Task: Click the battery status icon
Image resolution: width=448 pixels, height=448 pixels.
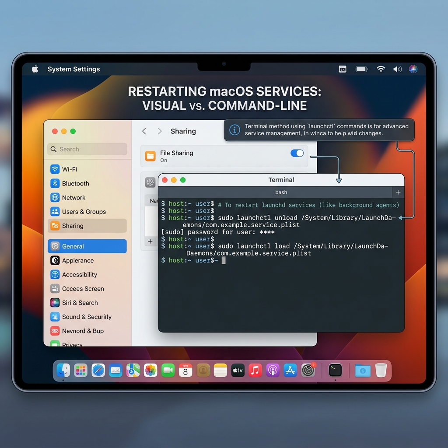Action: click(x=361, y=69)
